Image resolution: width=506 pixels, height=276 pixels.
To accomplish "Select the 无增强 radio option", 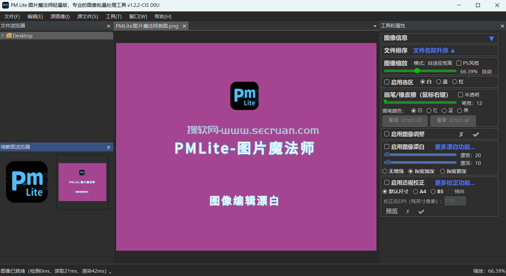I will tap(385, 171).
